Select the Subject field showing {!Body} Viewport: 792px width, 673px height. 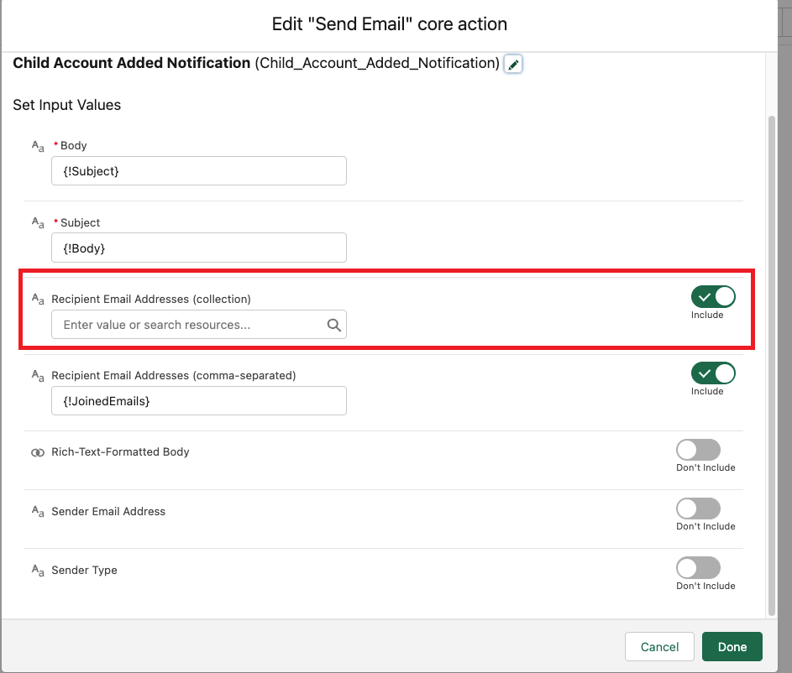point(198,248)
